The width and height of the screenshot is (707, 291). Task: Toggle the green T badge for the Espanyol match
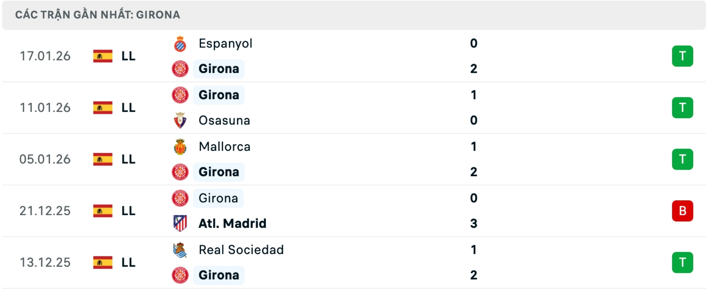[683, 56]
